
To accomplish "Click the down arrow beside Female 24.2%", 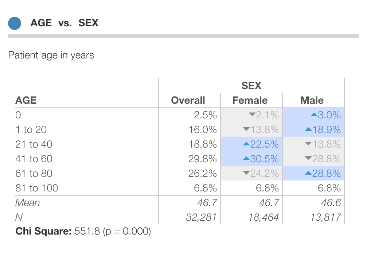I will point(246,173).
